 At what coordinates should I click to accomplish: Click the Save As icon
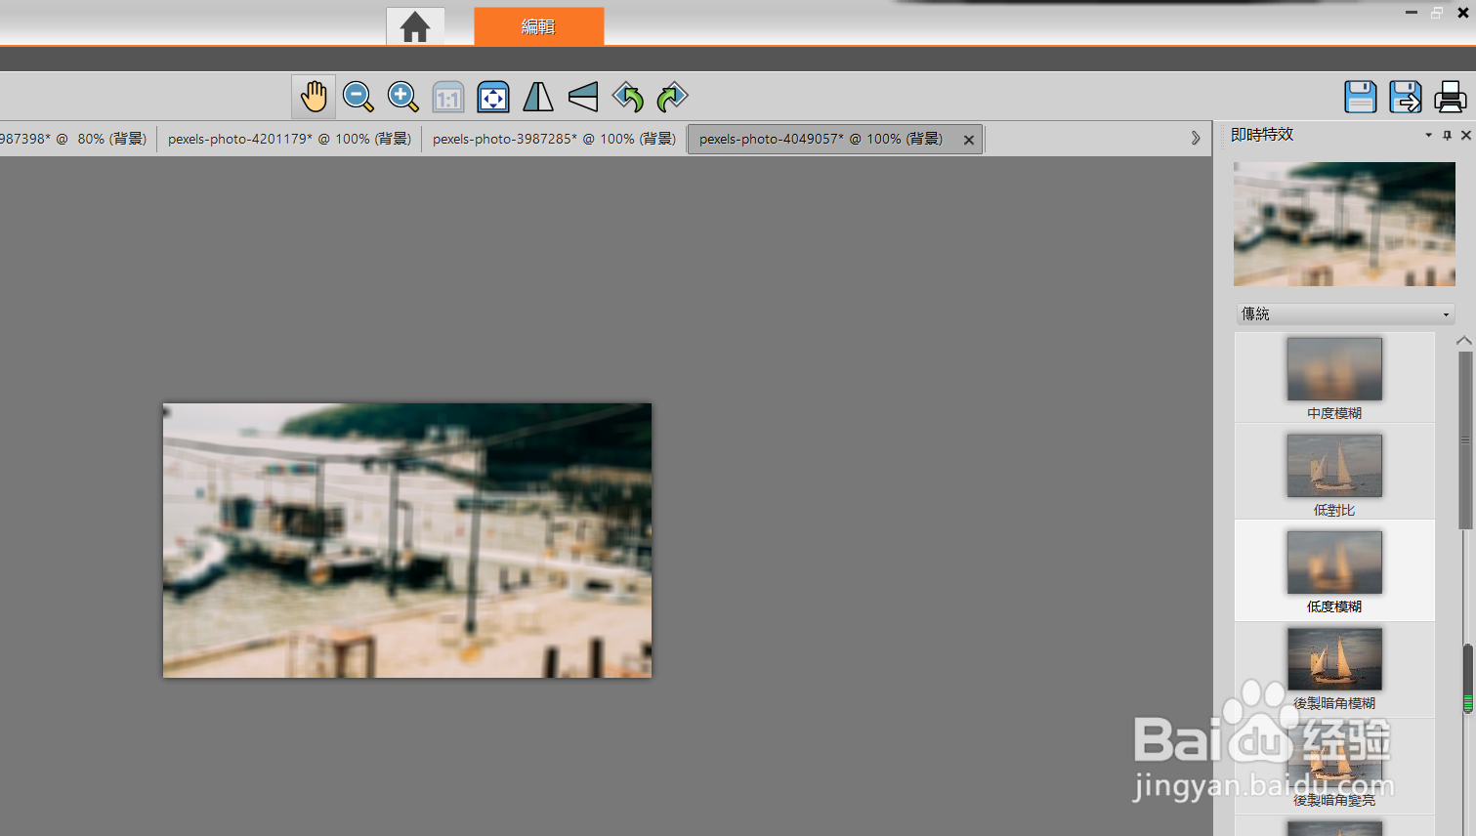point(1406,97)
